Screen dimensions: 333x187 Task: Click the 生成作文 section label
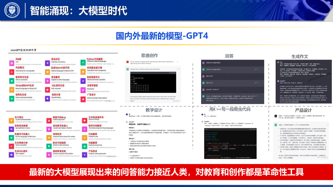pyautogui.click(x=300, y=57)
